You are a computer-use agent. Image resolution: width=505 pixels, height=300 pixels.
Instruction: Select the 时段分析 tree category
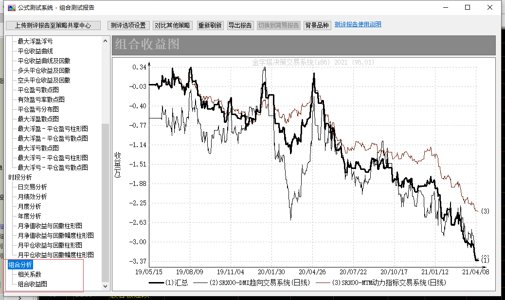[20, 177]
